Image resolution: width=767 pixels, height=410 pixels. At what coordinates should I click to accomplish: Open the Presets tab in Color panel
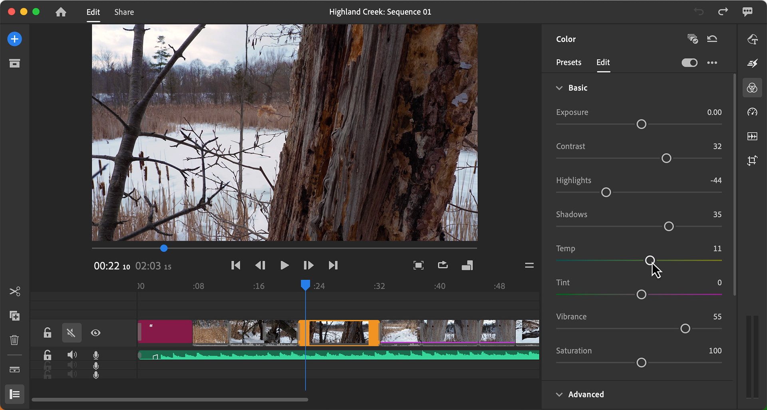point(568,62)
